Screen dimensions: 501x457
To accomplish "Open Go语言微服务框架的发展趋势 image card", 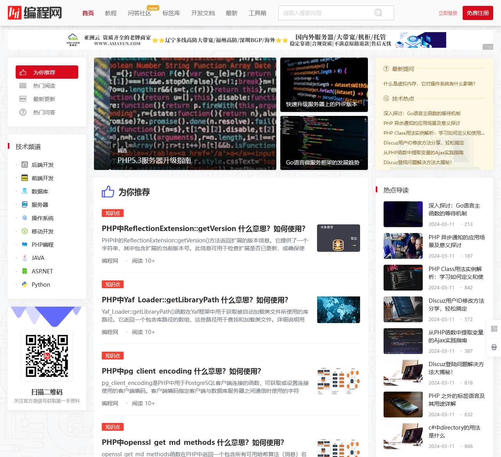I will (324, 143).
